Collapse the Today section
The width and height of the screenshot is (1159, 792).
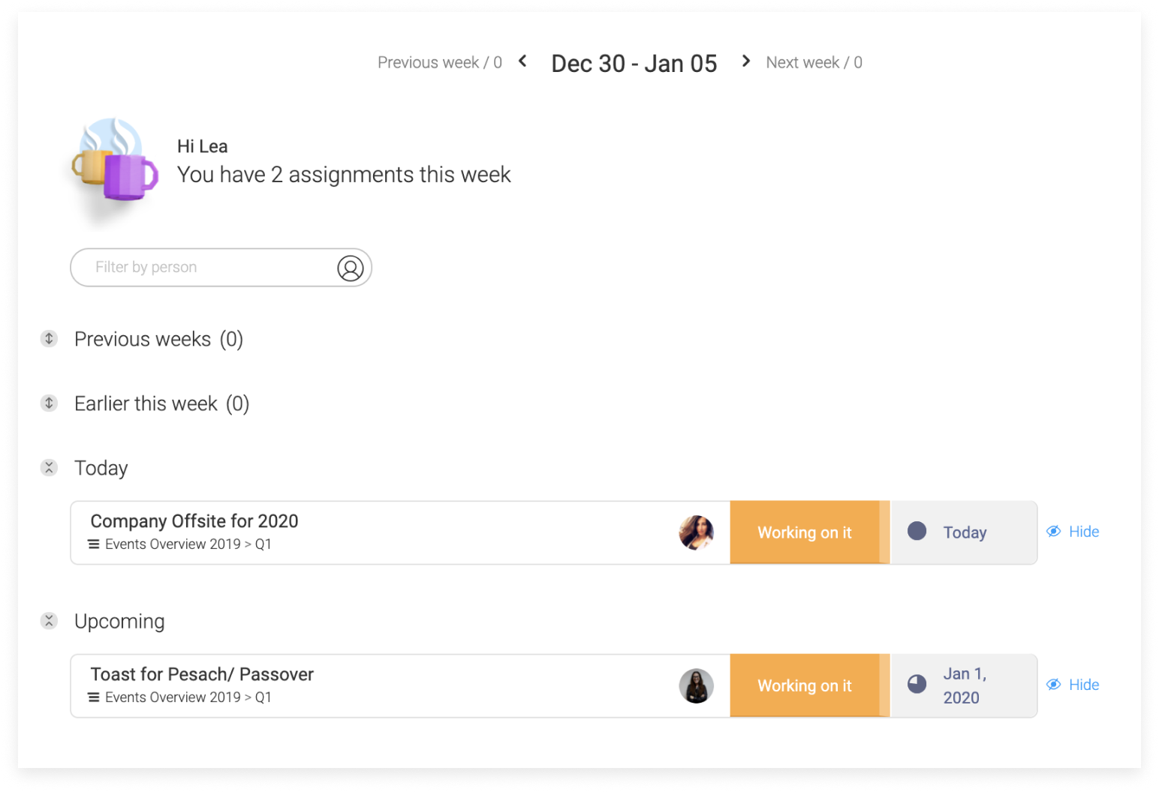(x=49, y=468)
